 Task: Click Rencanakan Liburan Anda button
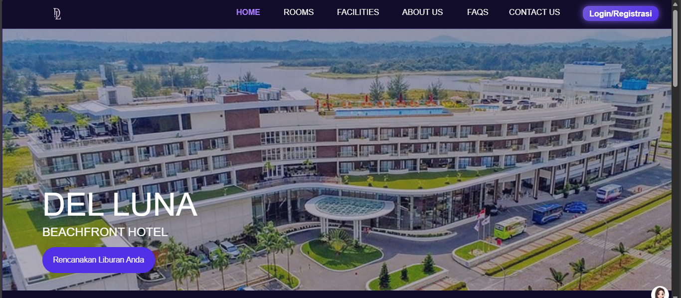(x=99, y=260)
